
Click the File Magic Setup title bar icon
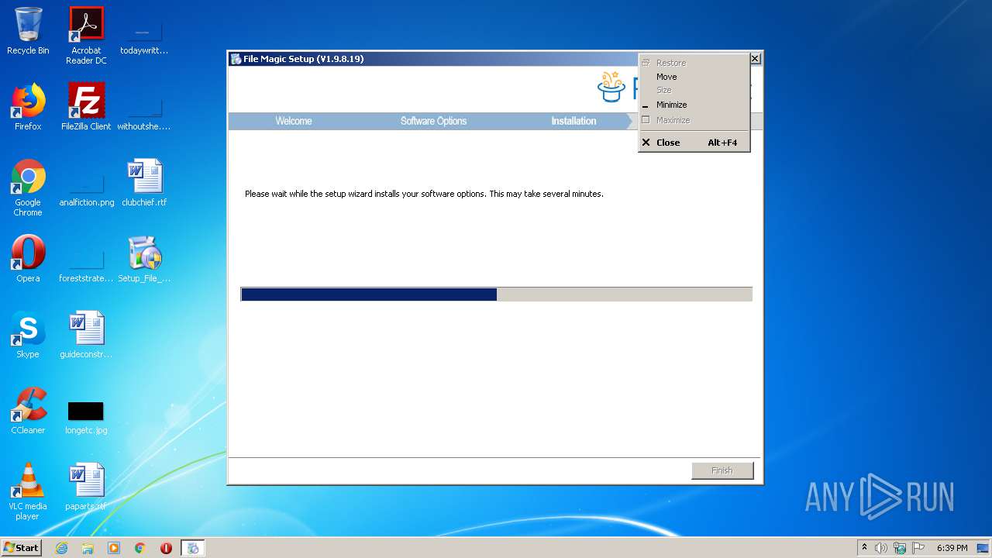(x=236, y=59)
